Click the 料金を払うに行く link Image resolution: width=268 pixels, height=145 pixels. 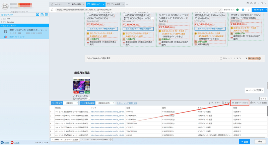[19, 12]
